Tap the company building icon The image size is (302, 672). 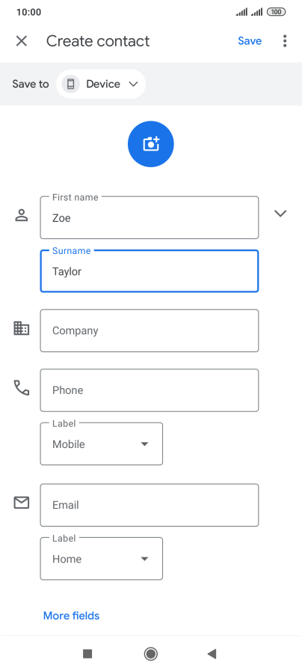pyautogui.click(x=22, y=328)
